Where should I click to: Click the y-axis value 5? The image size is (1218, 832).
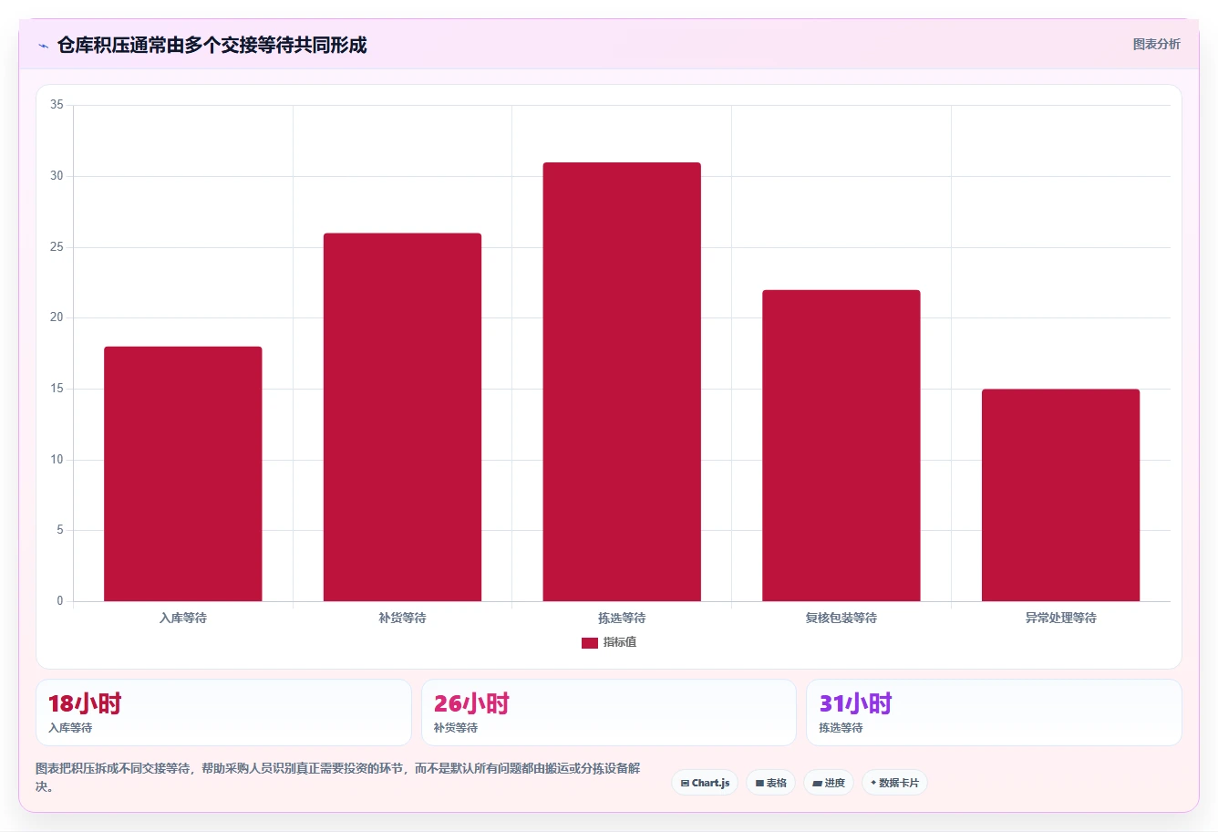(60, 530)
